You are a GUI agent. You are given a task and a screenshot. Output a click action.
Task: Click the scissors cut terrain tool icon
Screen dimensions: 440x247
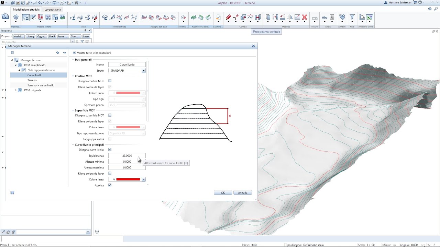click(x=48, y=17)
